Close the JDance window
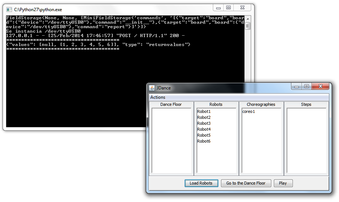The image size is (339, 202). pyautogui.click(x=320, y=86)
